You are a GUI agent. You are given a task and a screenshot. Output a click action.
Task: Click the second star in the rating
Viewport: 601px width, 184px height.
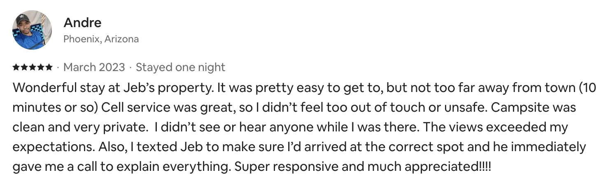[24, 67]
